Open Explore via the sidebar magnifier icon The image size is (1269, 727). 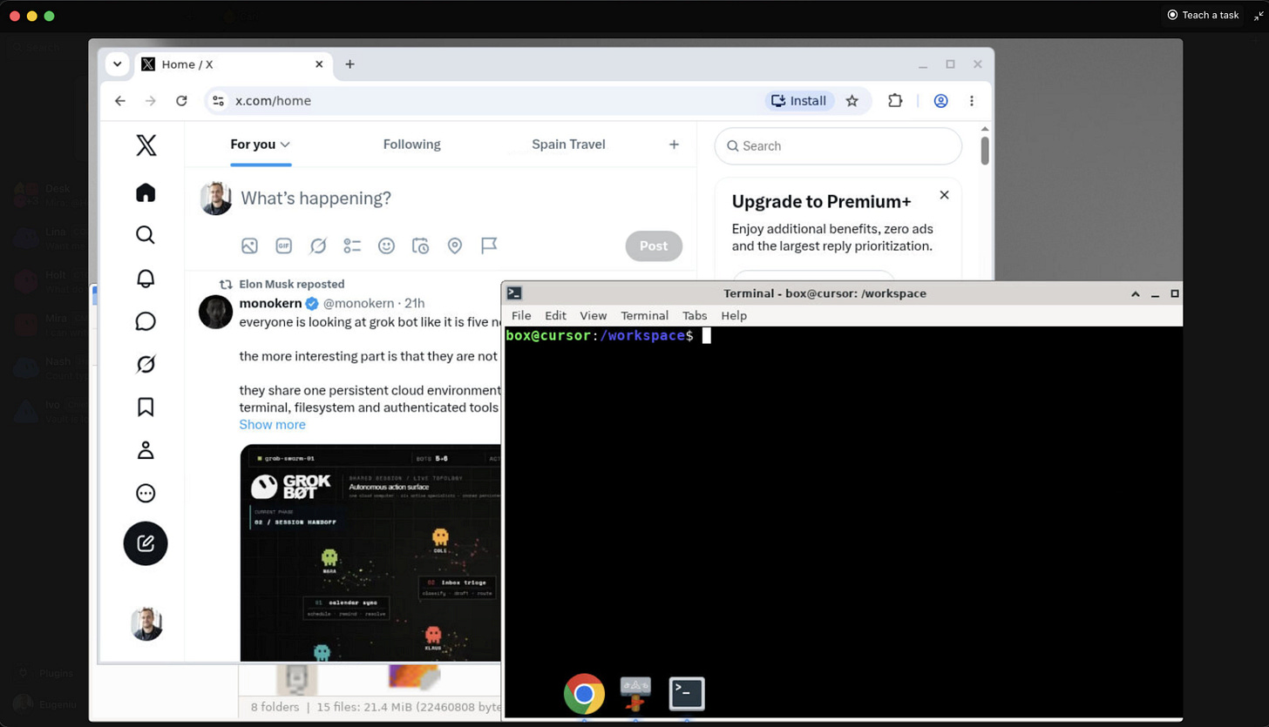click(146, 235)
